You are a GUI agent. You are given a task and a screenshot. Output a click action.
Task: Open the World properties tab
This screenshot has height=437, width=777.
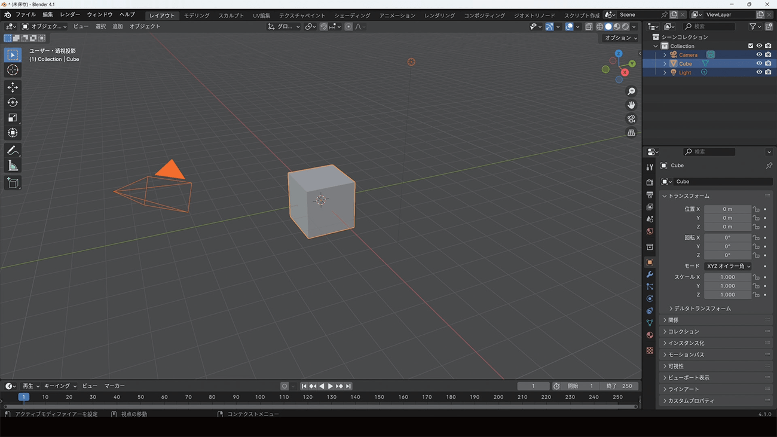pos(650,231)
